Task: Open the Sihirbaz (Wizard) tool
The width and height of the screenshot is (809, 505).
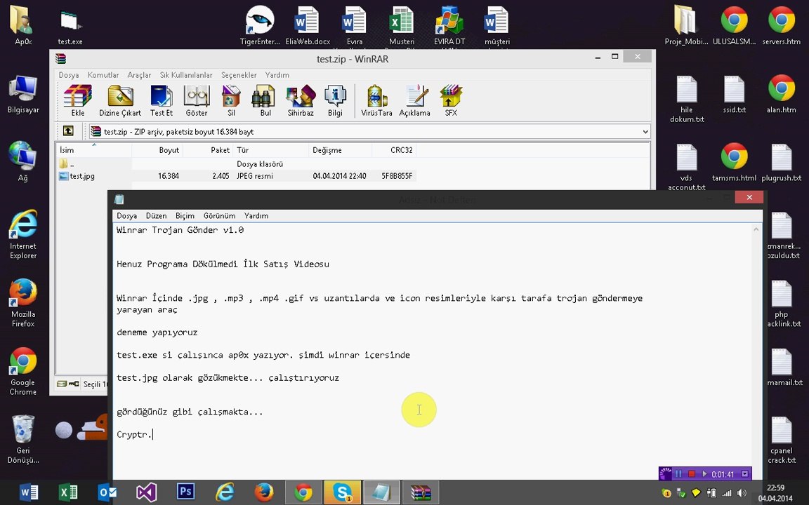Action: tap(301, 100)
